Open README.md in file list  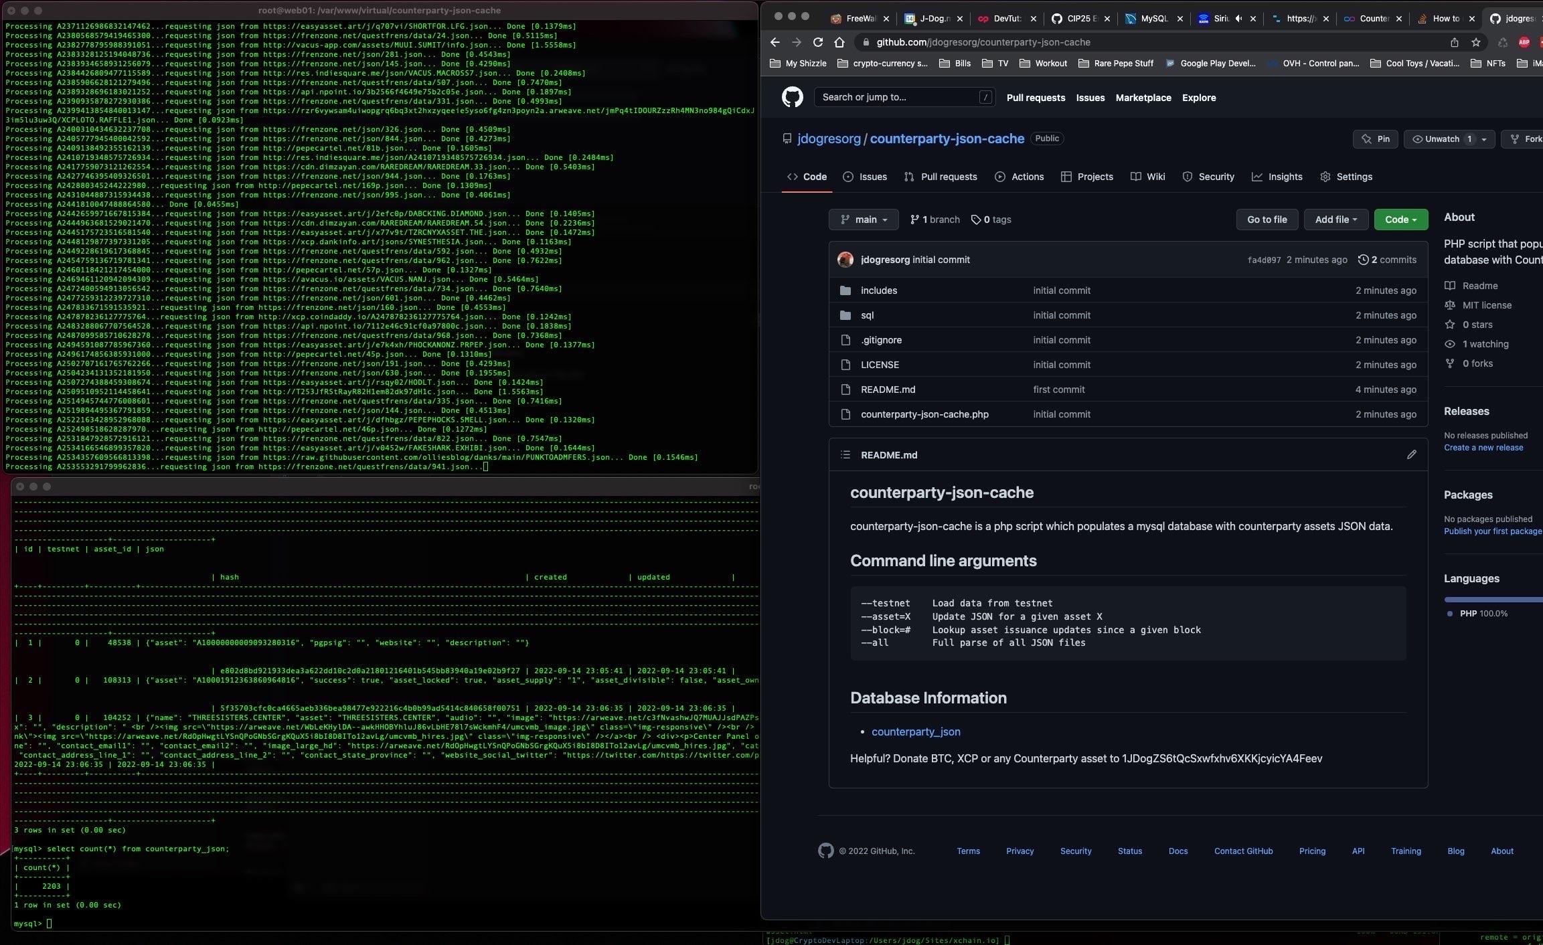(x=888, y=390)
